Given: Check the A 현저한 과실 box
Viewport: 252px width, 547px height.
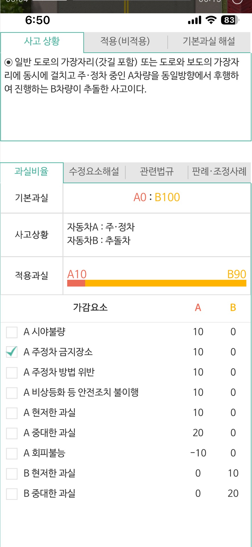Looking at the screenshot, I should pos(12,413).
